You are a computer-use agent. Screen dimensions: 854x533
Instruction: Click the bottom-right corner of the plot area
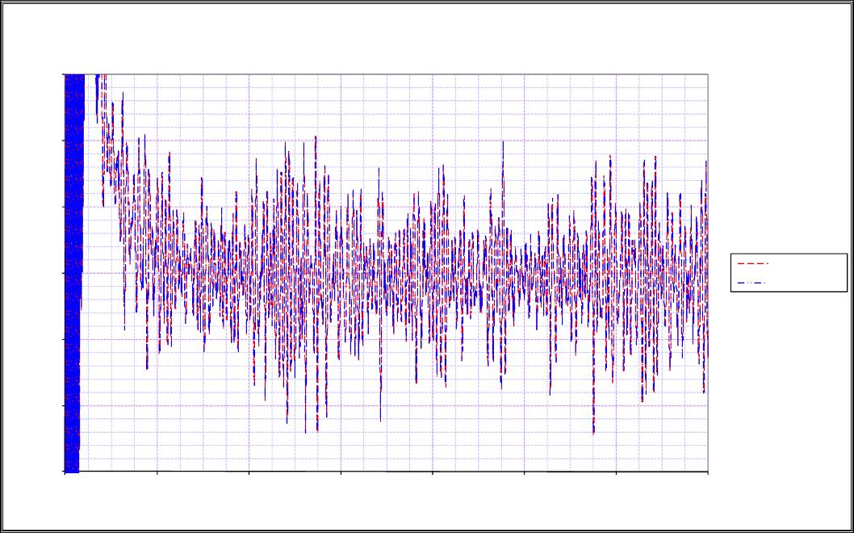click(x=708, y=471)
